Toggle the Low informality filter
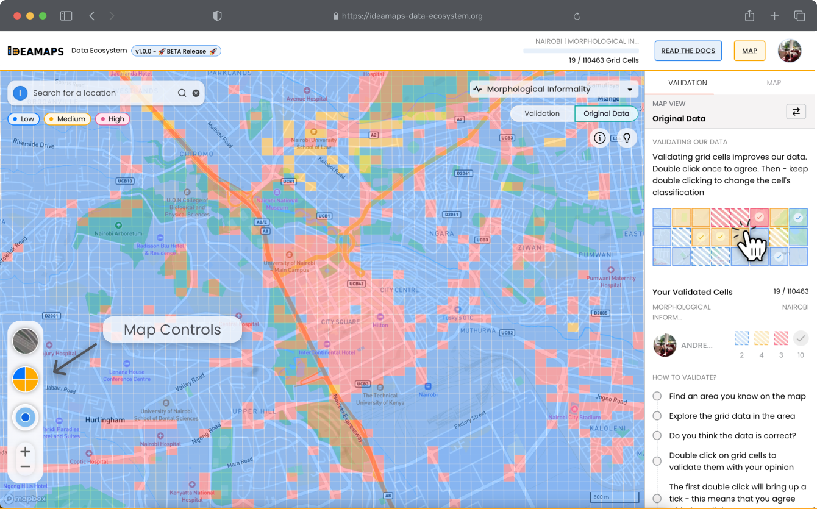 click(x=23, y=119)
